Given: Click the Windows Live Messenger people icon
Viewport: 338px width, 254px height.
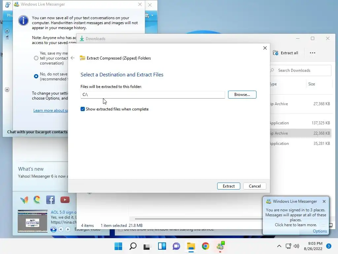Looking at the screenshot, I should pyautogui.click(x=17, y=4).
